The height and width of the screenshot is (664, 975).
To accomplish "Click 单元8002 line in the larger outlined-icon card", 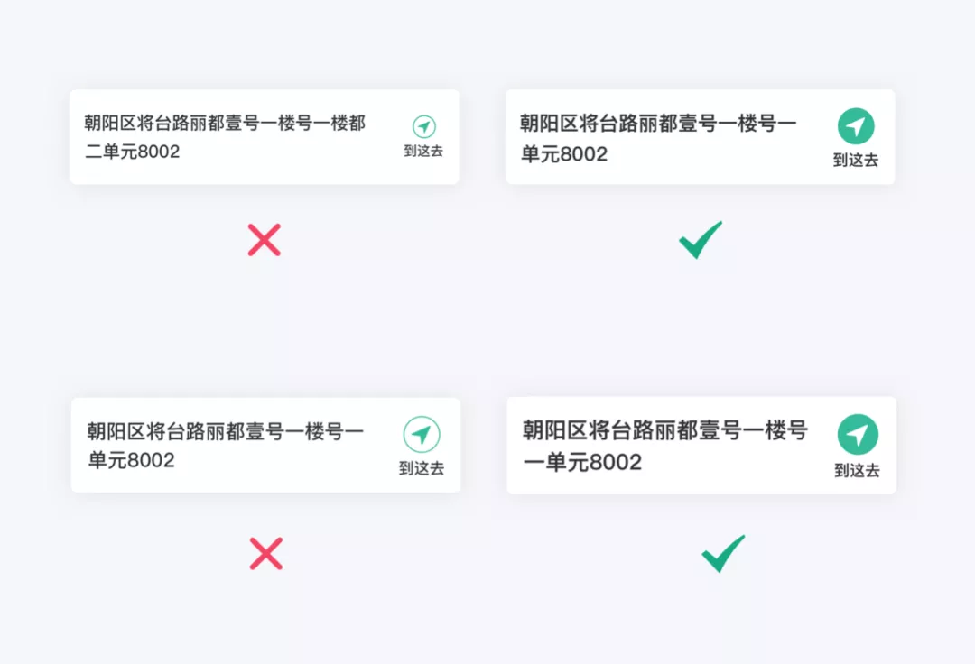I will tap(131, 460).
